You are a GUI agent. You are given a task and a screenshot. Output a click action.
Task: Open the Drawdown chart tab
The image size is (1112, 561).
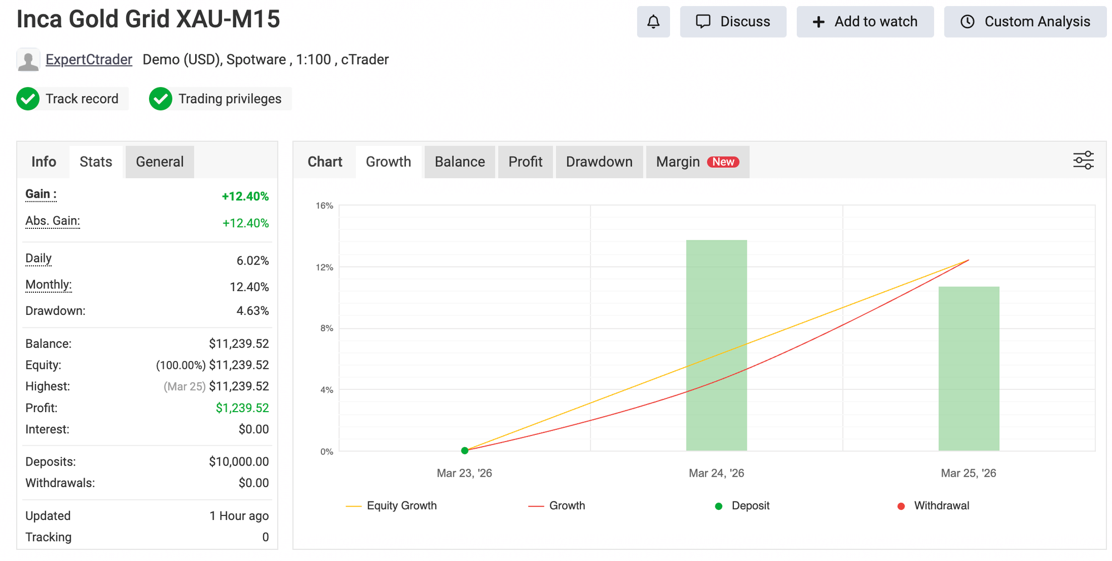coord(599,162)
